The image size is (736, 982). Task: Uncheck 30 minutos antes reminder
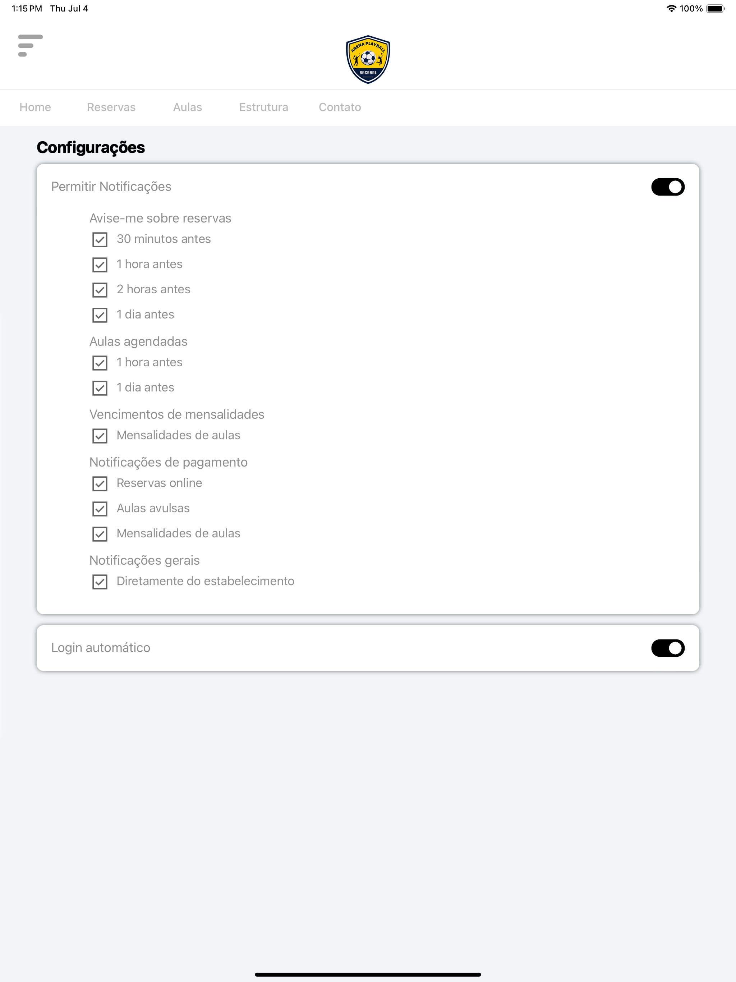click(100, 240)
